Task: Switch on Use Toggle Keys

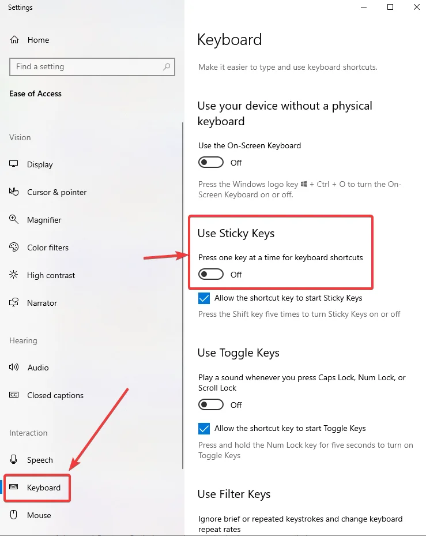Action: point(210,404)
